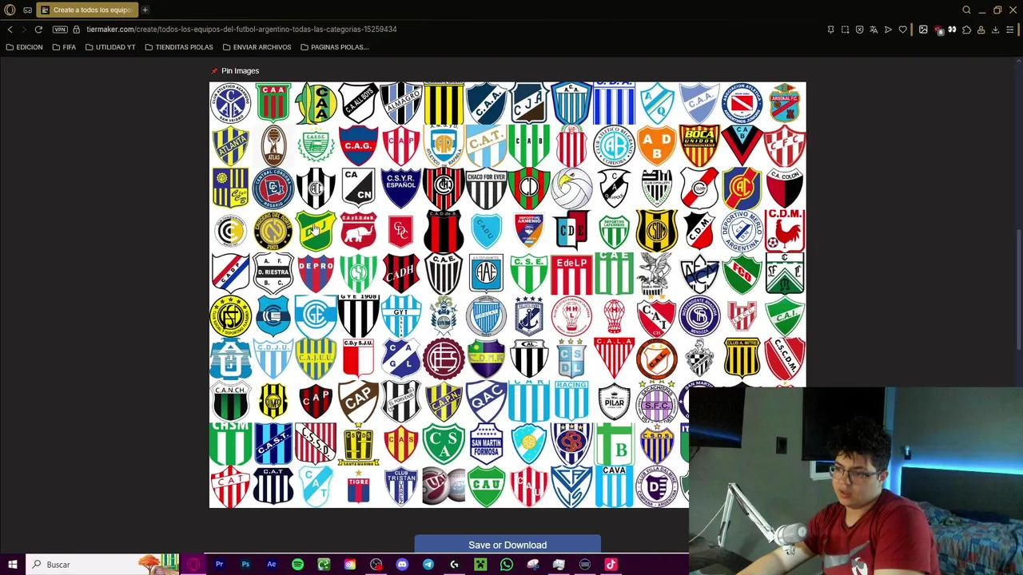The width and height of the screenshot is (1023, 575).
Task: Click the tiermaker.com address bar
Action: (x=241, y=30)
